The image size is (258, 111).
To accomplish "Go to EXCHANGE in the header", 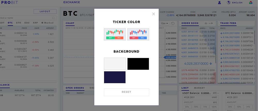I will tap(71, 2).
